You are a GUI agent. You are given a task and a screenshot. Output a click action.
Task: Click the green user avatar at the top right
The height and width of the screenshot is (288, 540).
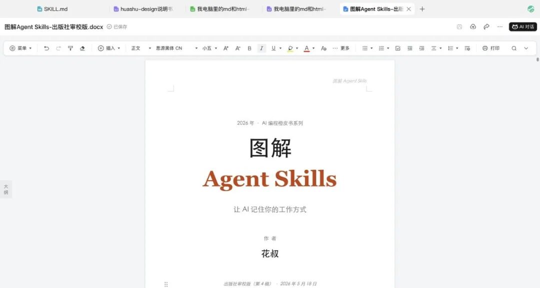530,9
